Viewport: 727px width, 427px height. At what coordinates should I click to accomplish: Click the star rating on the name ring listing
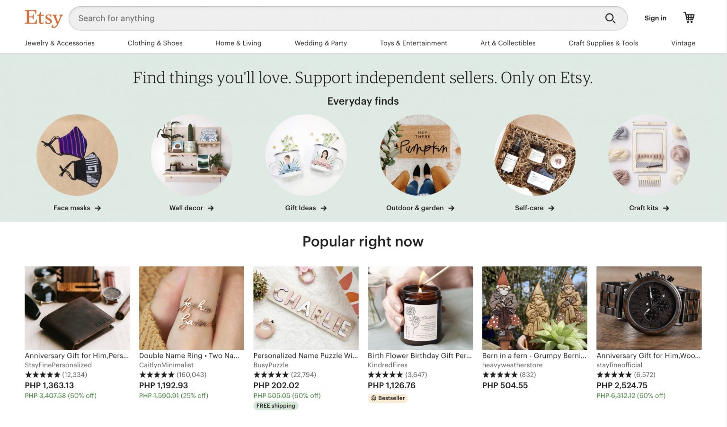click(158, 374)
